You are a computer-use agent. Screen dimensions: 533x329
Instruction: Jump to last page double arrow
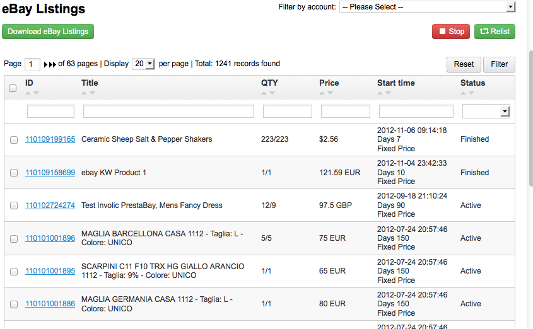52,64
